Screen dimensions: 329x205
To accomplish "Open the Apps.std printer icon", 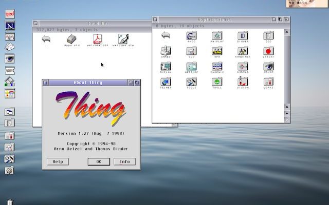I will pos(71,39).
